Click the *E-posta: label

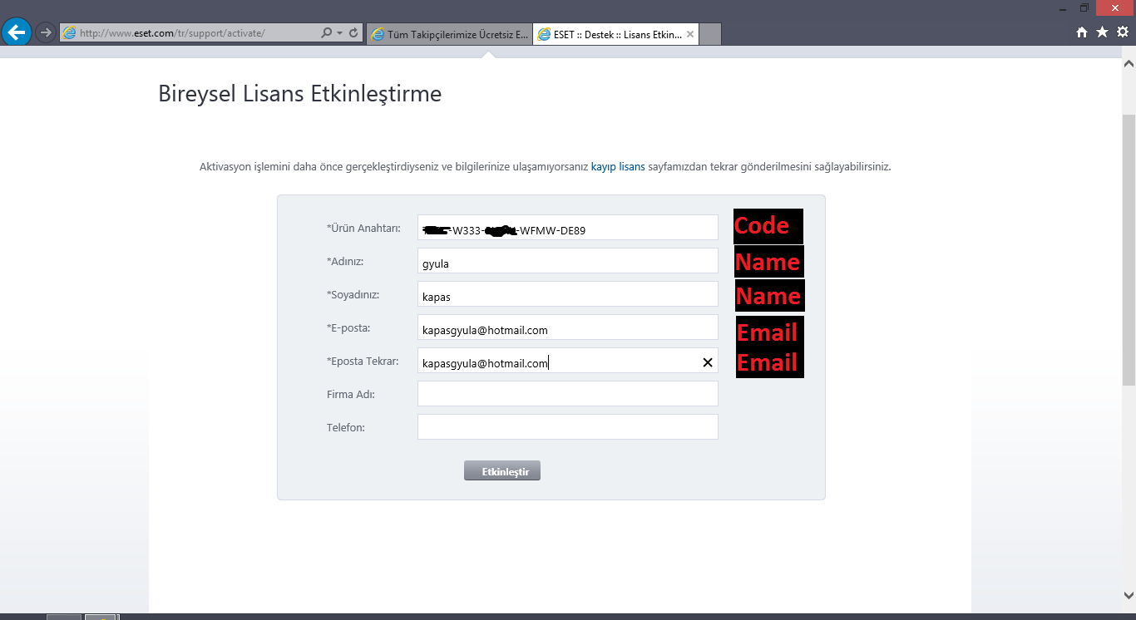tap(348, 327)
